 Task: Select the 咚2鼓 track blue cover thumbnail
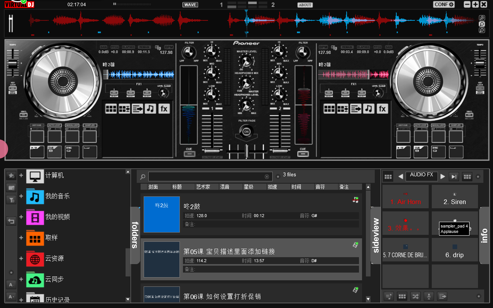162,214
